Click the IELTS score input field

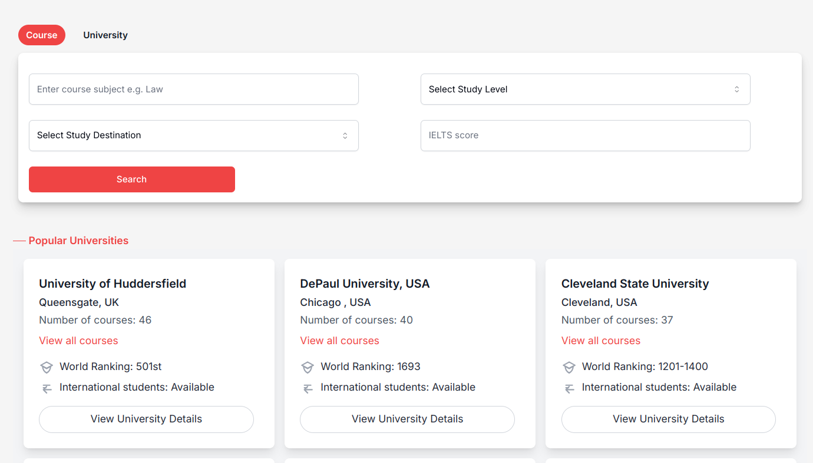tap(585, 135)
